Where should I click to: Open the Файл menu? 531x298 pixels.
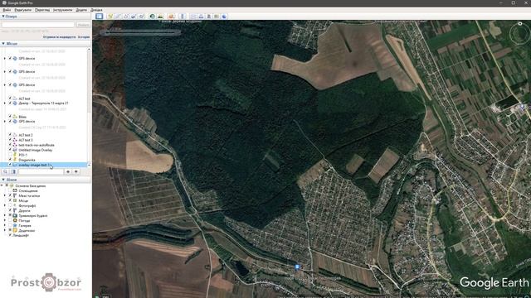(x=7, y=10)
